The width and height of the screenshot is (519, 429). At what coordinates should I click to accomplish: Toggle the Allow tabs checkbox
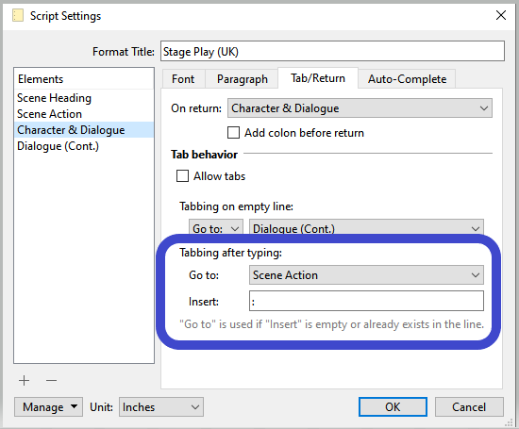182,176
